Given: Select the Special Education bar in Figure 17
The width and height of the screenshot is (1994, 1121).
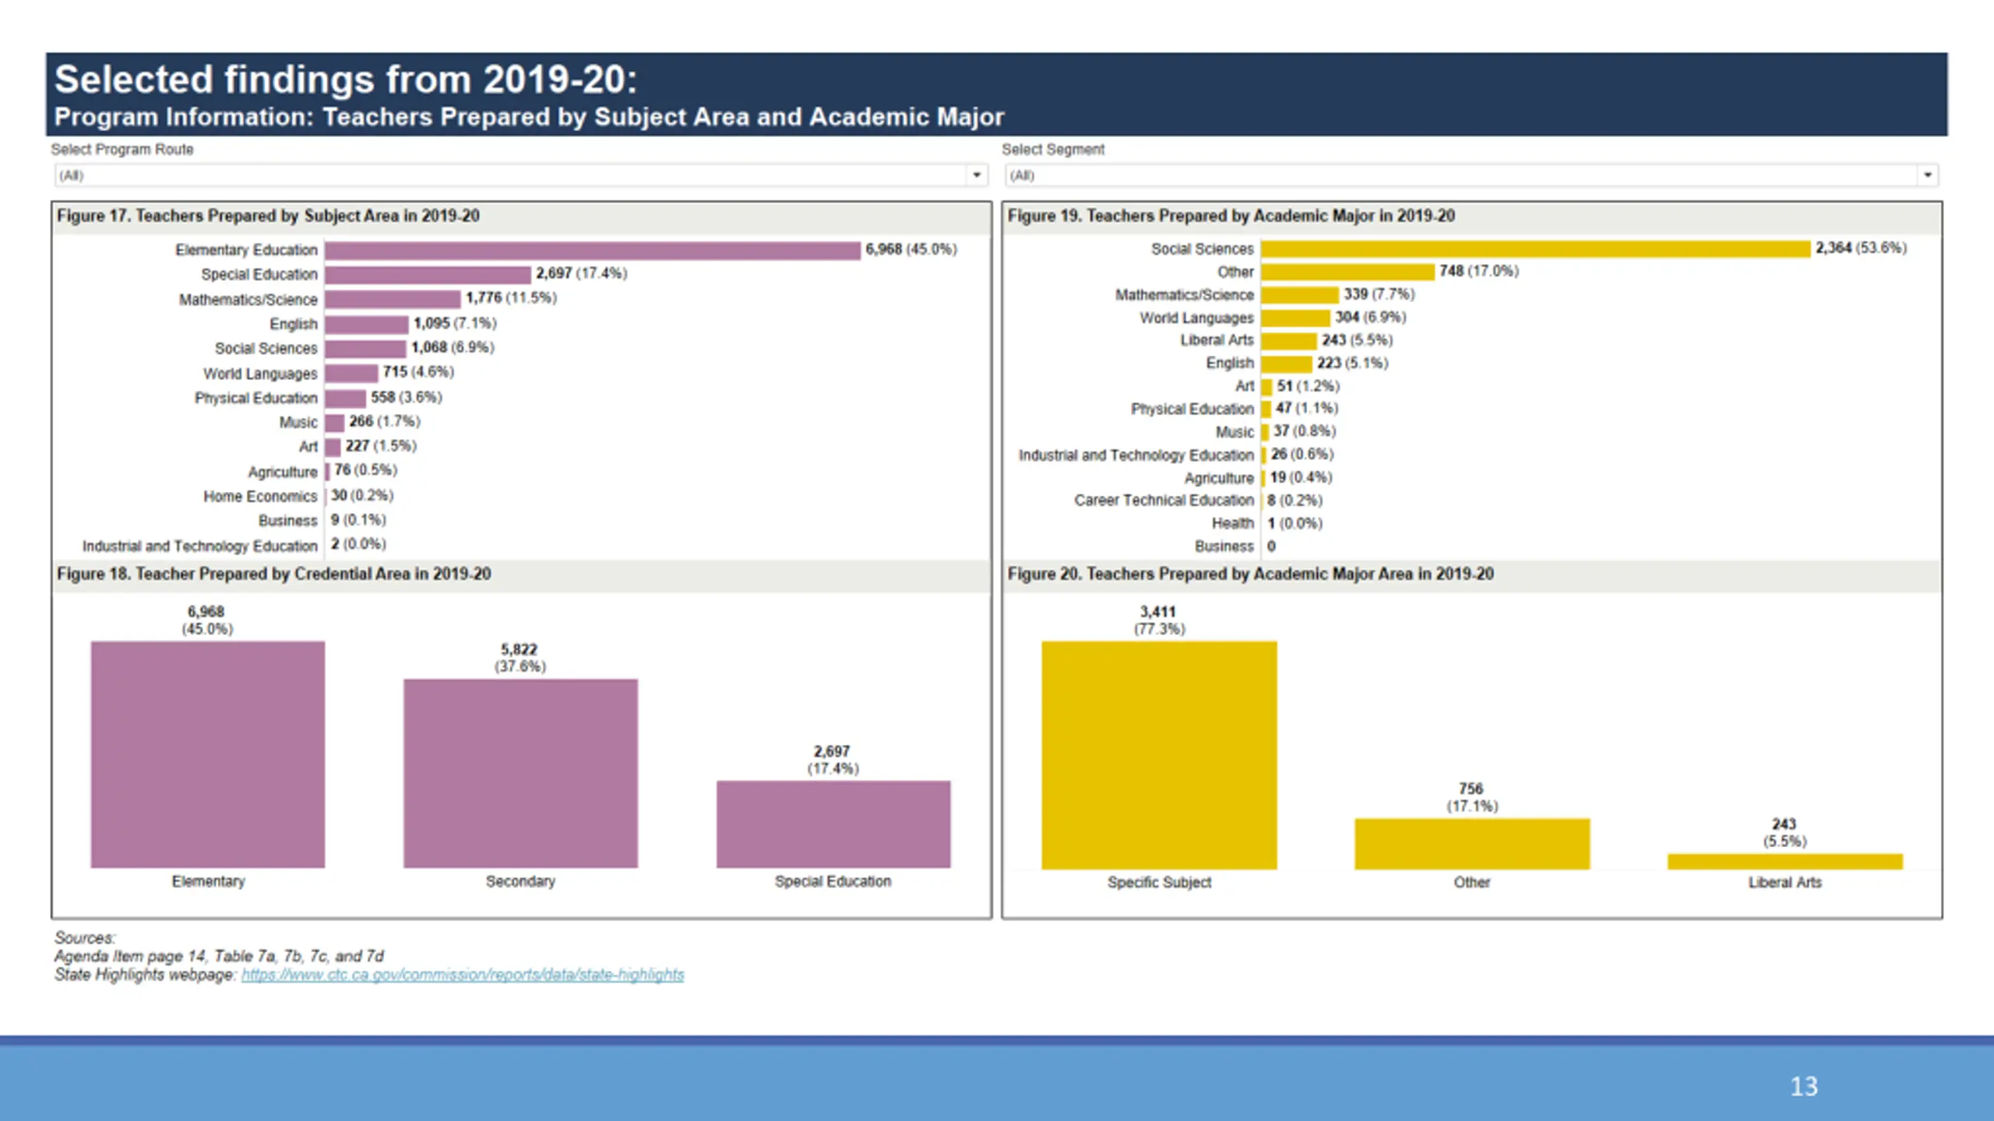Looking at the screenshot, I should pos(428,275).
